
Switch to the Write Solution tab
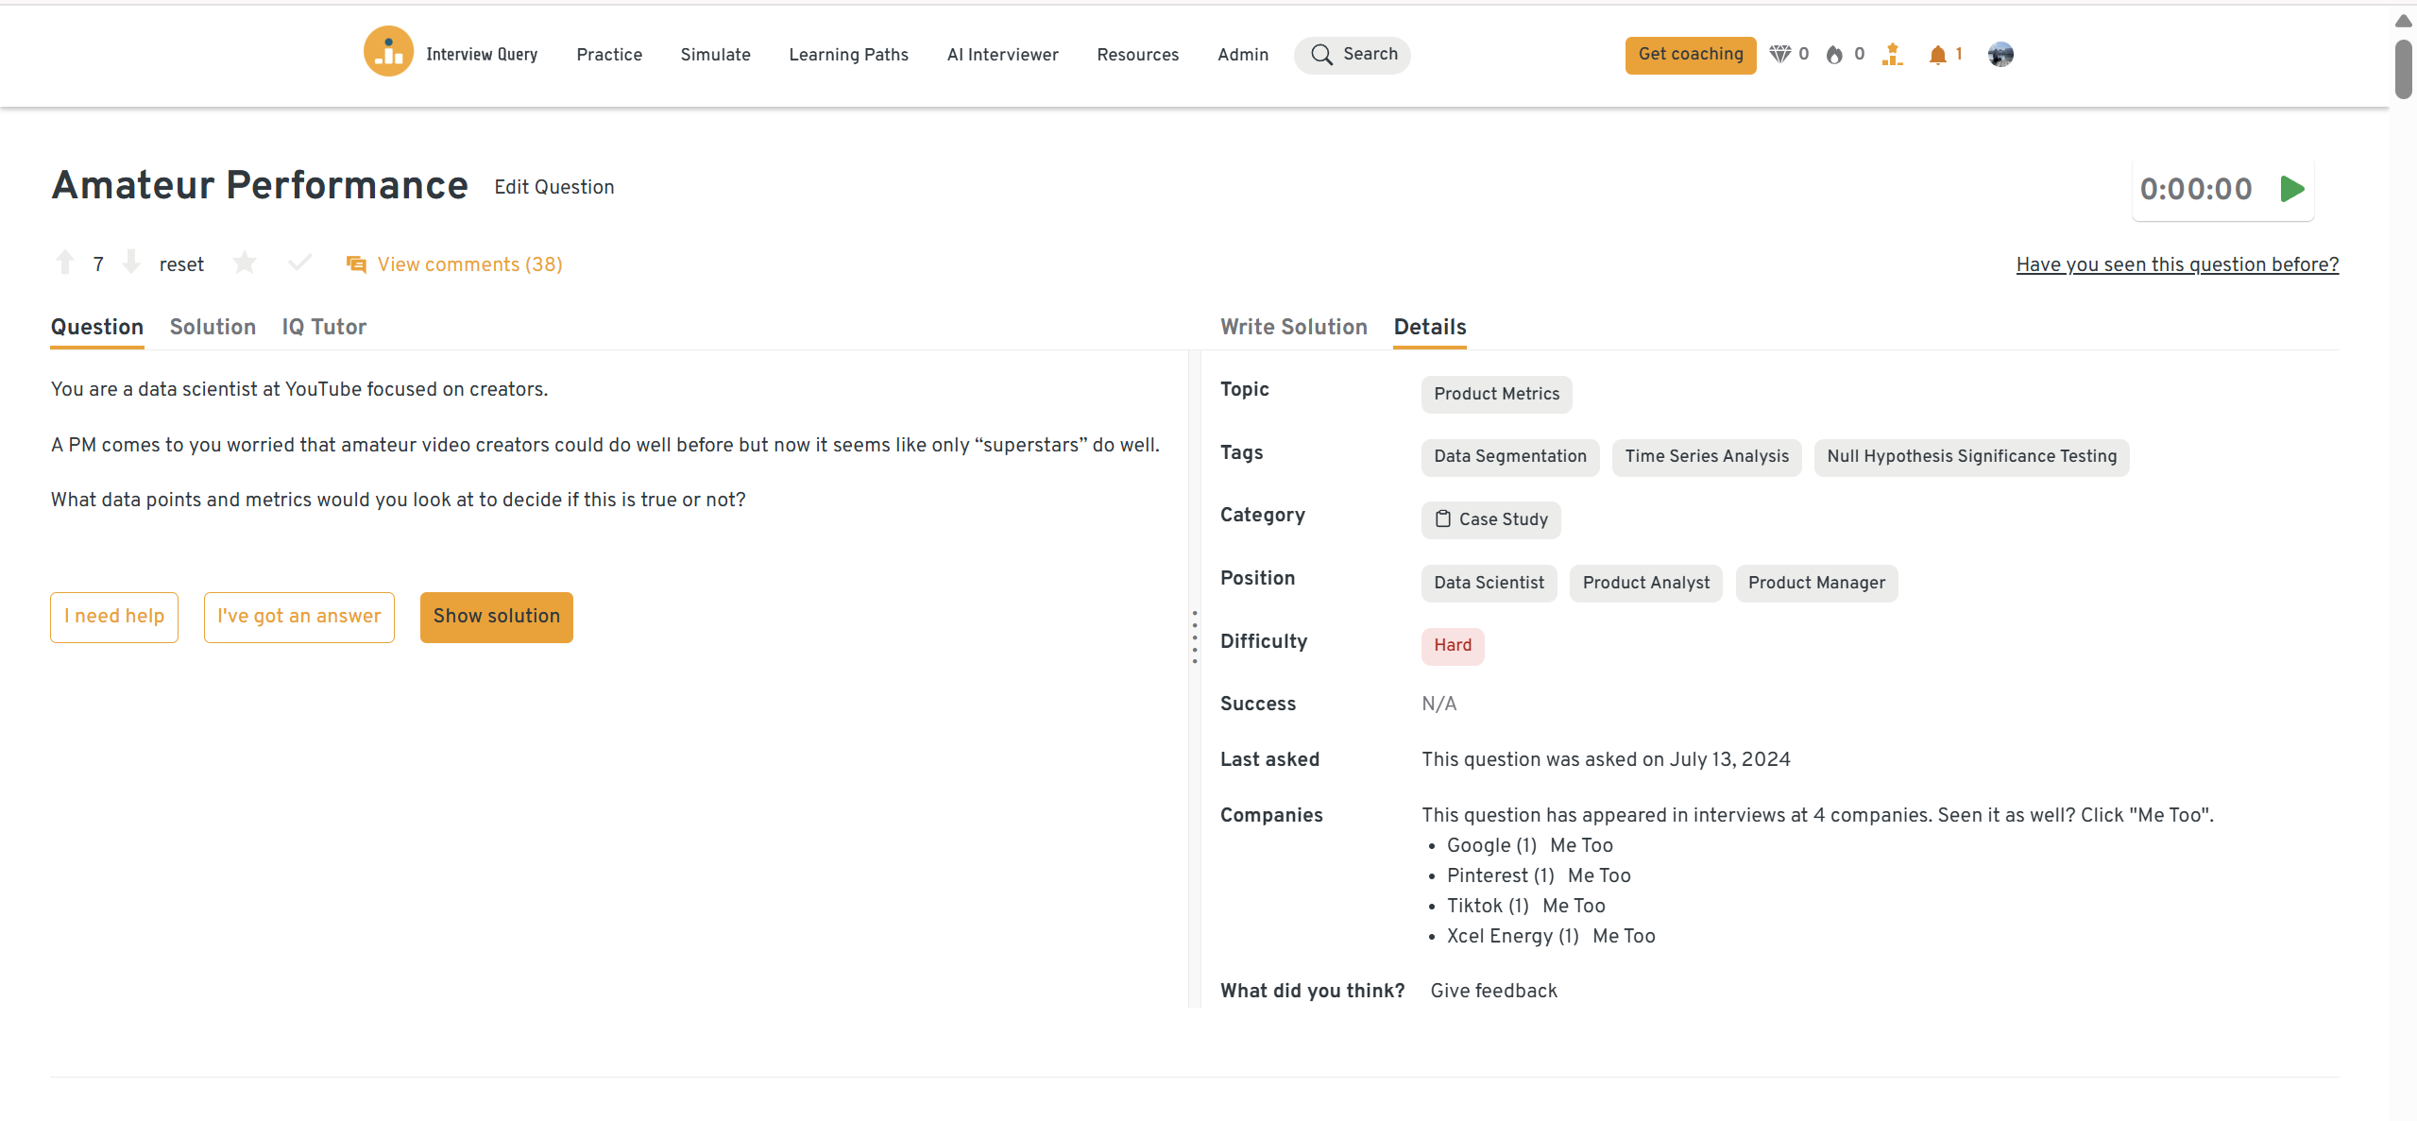point(1293,327)
